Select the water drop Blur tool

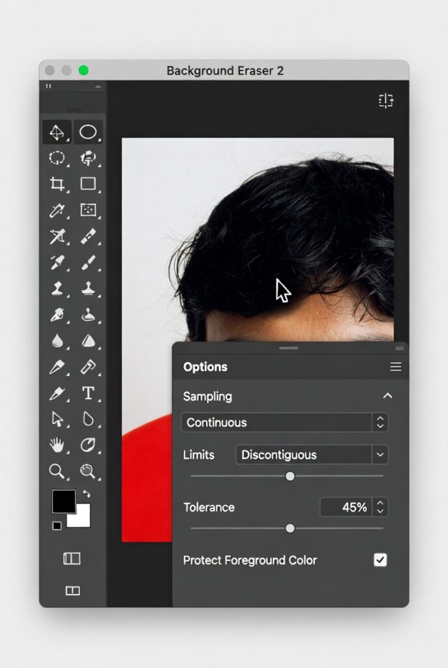pos(57,341)
